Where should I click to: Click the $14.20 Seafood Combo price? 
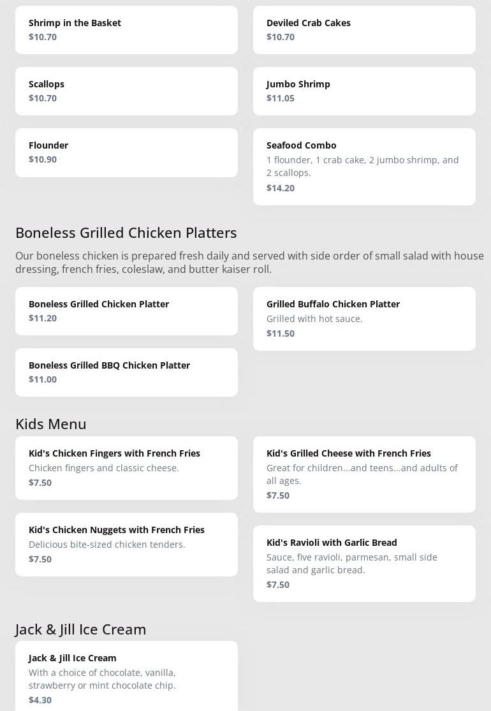coord(281,188)
